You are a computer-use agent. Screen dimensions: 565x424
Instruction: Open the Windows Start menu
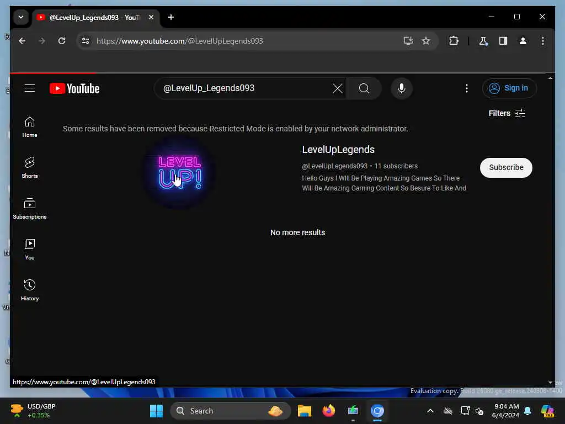[x=156, y=411]
